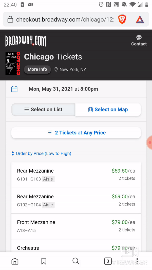Choose Front Mezzanine A13–A15 listing
Viewport: 152px width, 270px height.
point(76,226)
